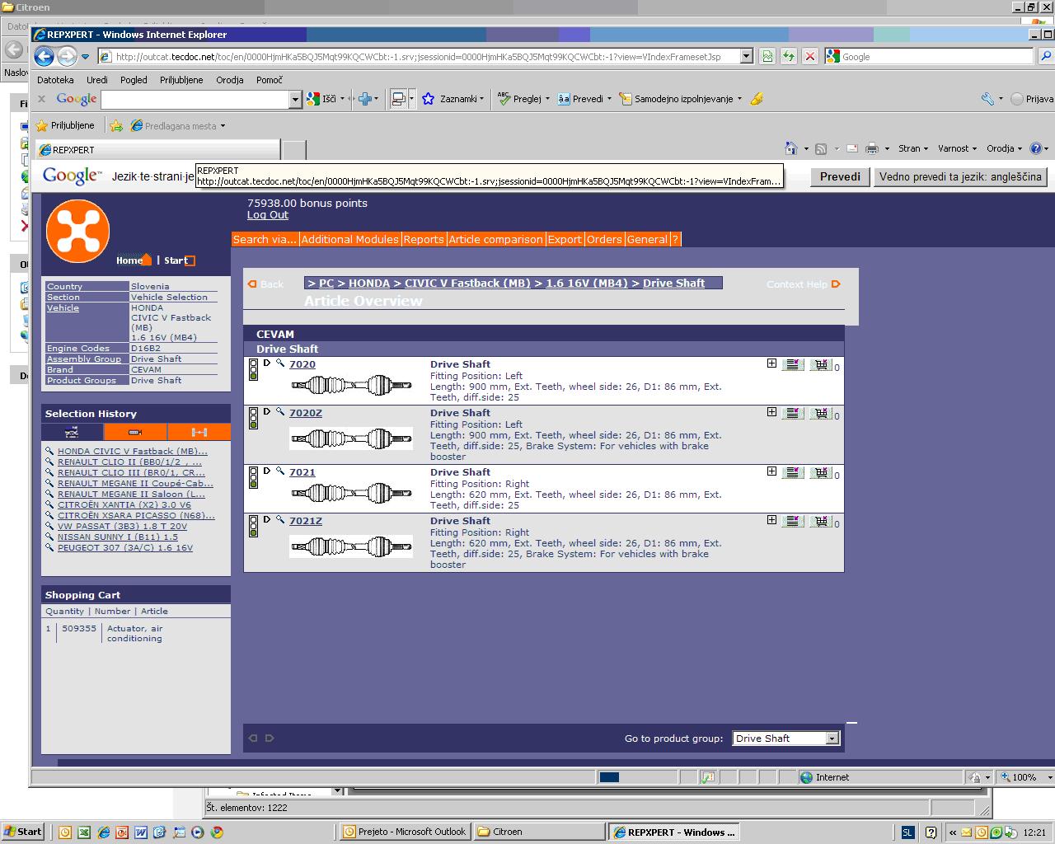Add article 7021 to the shopping cart
This screenshot has height=844, width=1055.
coord(821,472)
